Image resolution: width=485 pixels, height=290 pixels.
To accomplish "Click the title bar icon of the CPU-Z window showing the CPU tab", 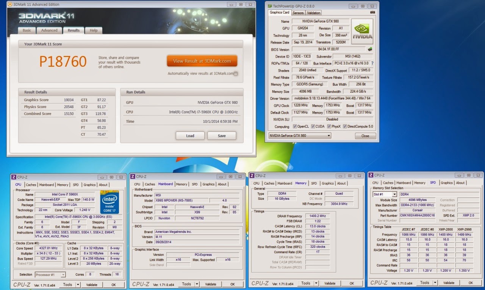I will 14,177.
